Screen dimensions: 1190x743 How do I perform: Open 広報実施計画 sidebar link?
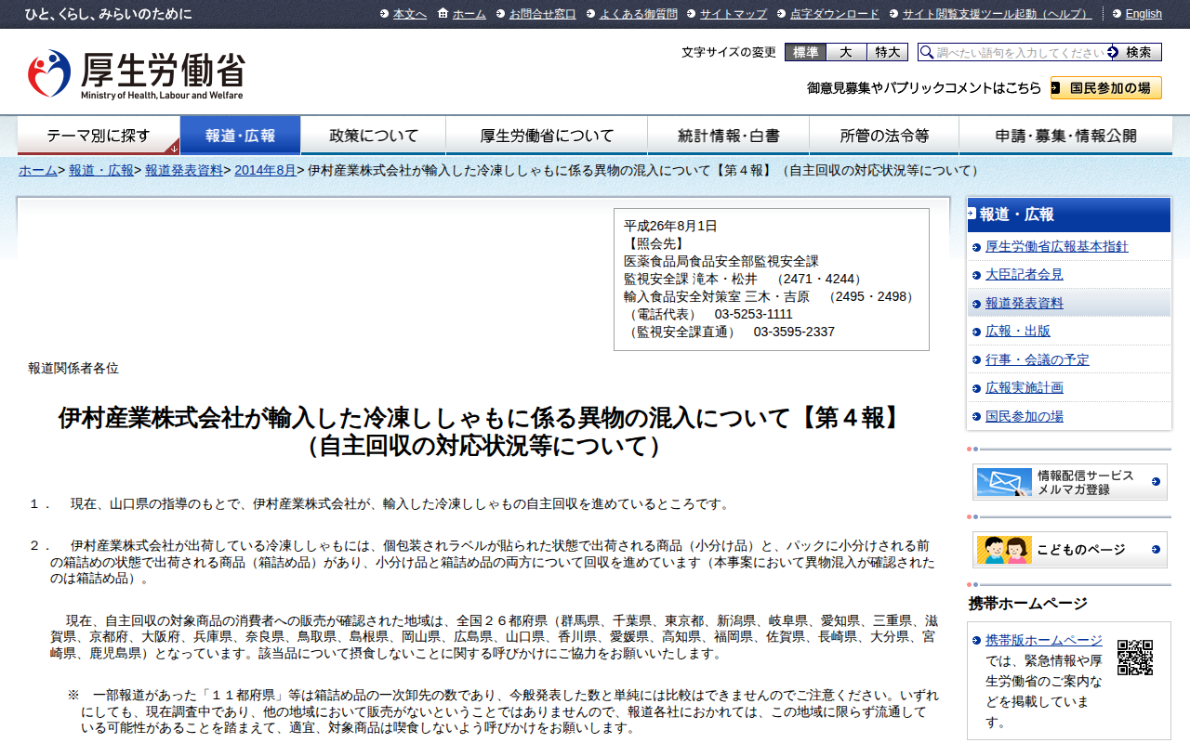(1025, 387)
